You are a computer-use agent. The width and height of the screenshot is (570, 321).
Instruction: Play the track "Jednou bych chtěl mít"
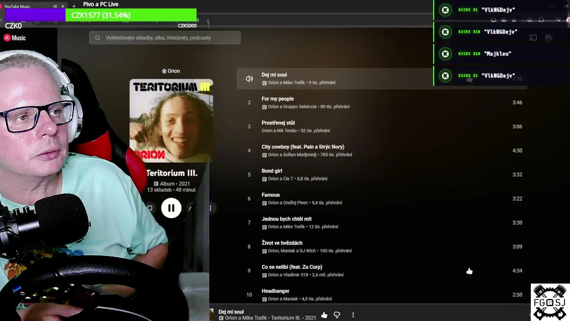click(x=287, y=219)
